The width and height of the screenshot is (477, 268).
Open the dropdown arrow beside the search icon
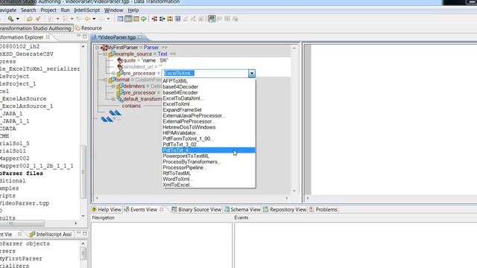pos(18,19)
